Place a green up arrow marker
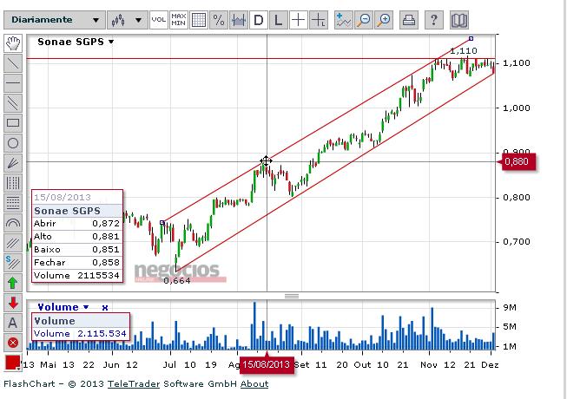The height and width of the screenshot is (399, 567). coord(13,283)
